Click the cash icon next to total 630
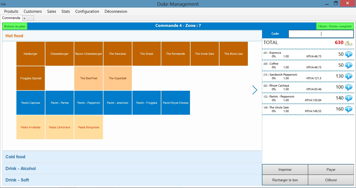Viewport: 356px width, 188px height. pos(348,43)
